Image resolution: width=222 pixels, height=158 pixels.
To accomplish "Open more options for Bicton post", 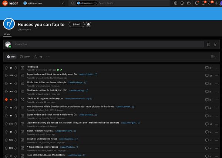I will [216, 132].
